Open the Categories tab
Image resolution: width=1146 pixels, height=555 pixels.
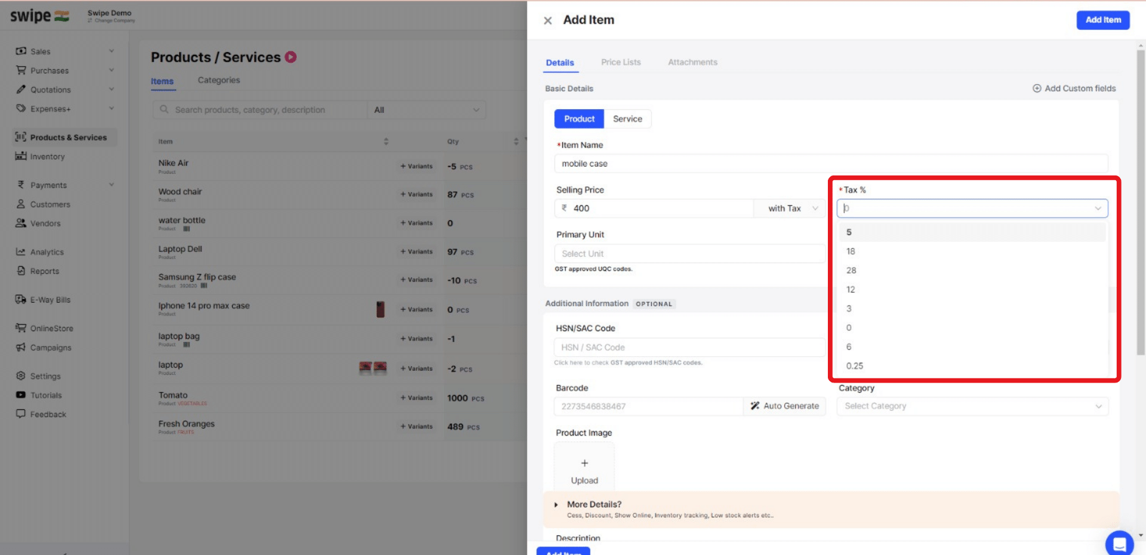coord(218,80)
